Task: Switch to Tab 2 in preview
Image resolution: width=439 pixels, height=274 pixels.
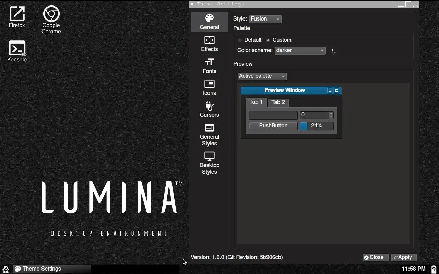Action: click(278, 102)
